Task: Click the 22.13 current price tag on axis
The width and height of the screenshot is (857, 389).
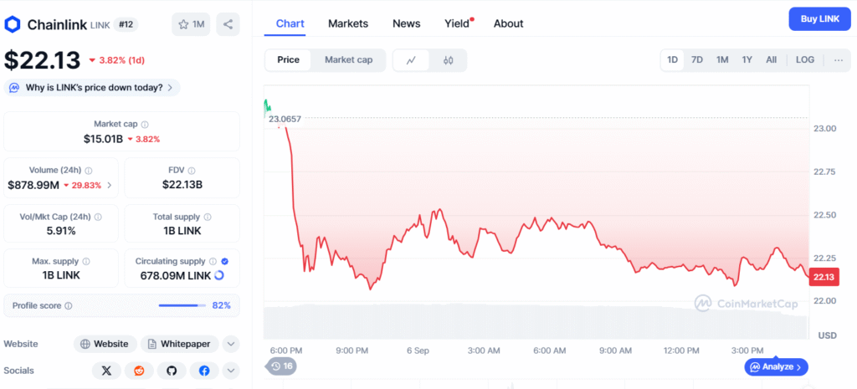Action: (x=824, y=277)
